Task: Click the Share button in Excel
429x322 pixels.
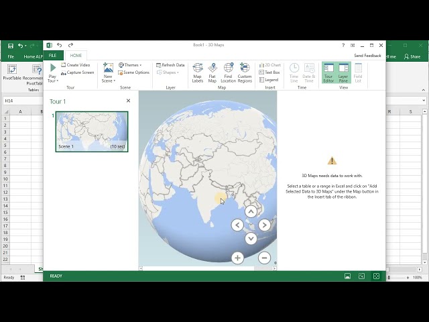Action: click(412, 56)
